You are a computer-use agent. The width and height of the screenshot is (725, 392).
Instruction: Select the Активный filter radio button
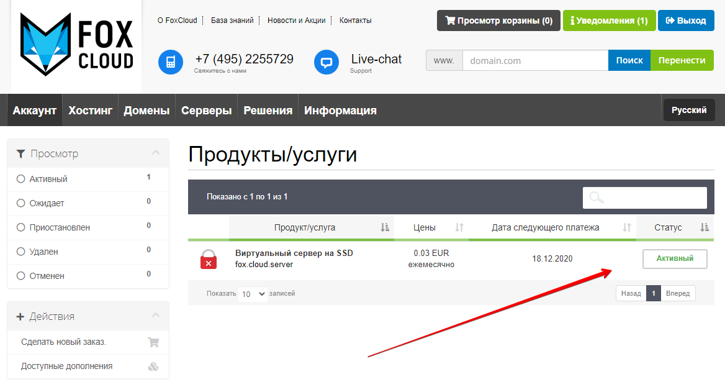click(x=21, y=179)
